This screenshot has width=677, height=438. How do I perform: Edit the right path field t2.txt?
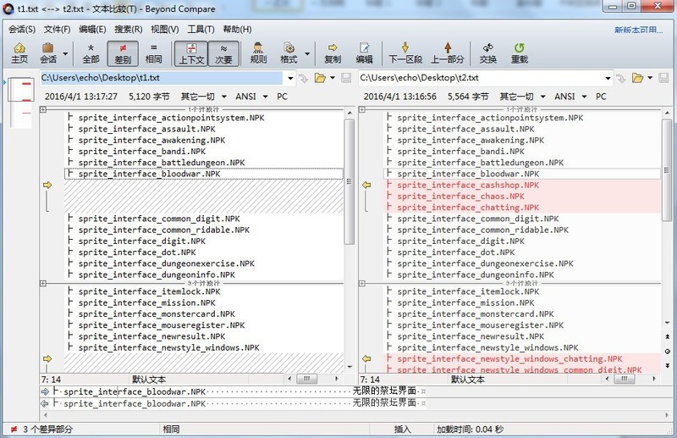pyautogui.click(x=481, y=78)
